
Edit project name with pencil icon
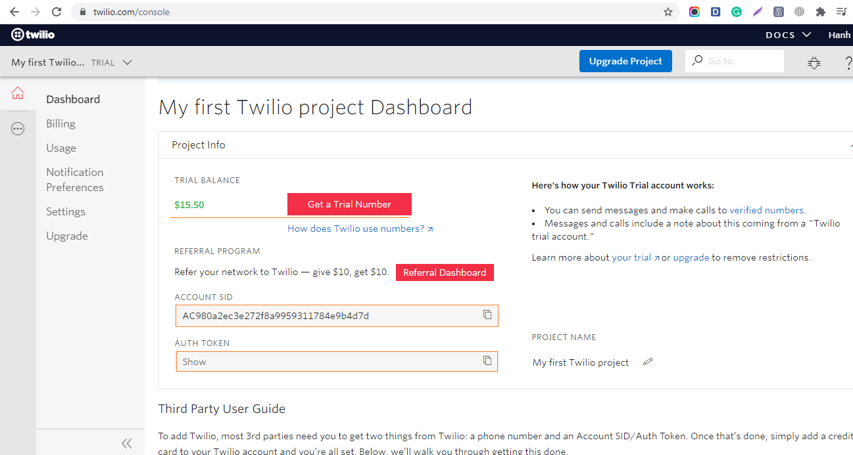pos(648,362)
